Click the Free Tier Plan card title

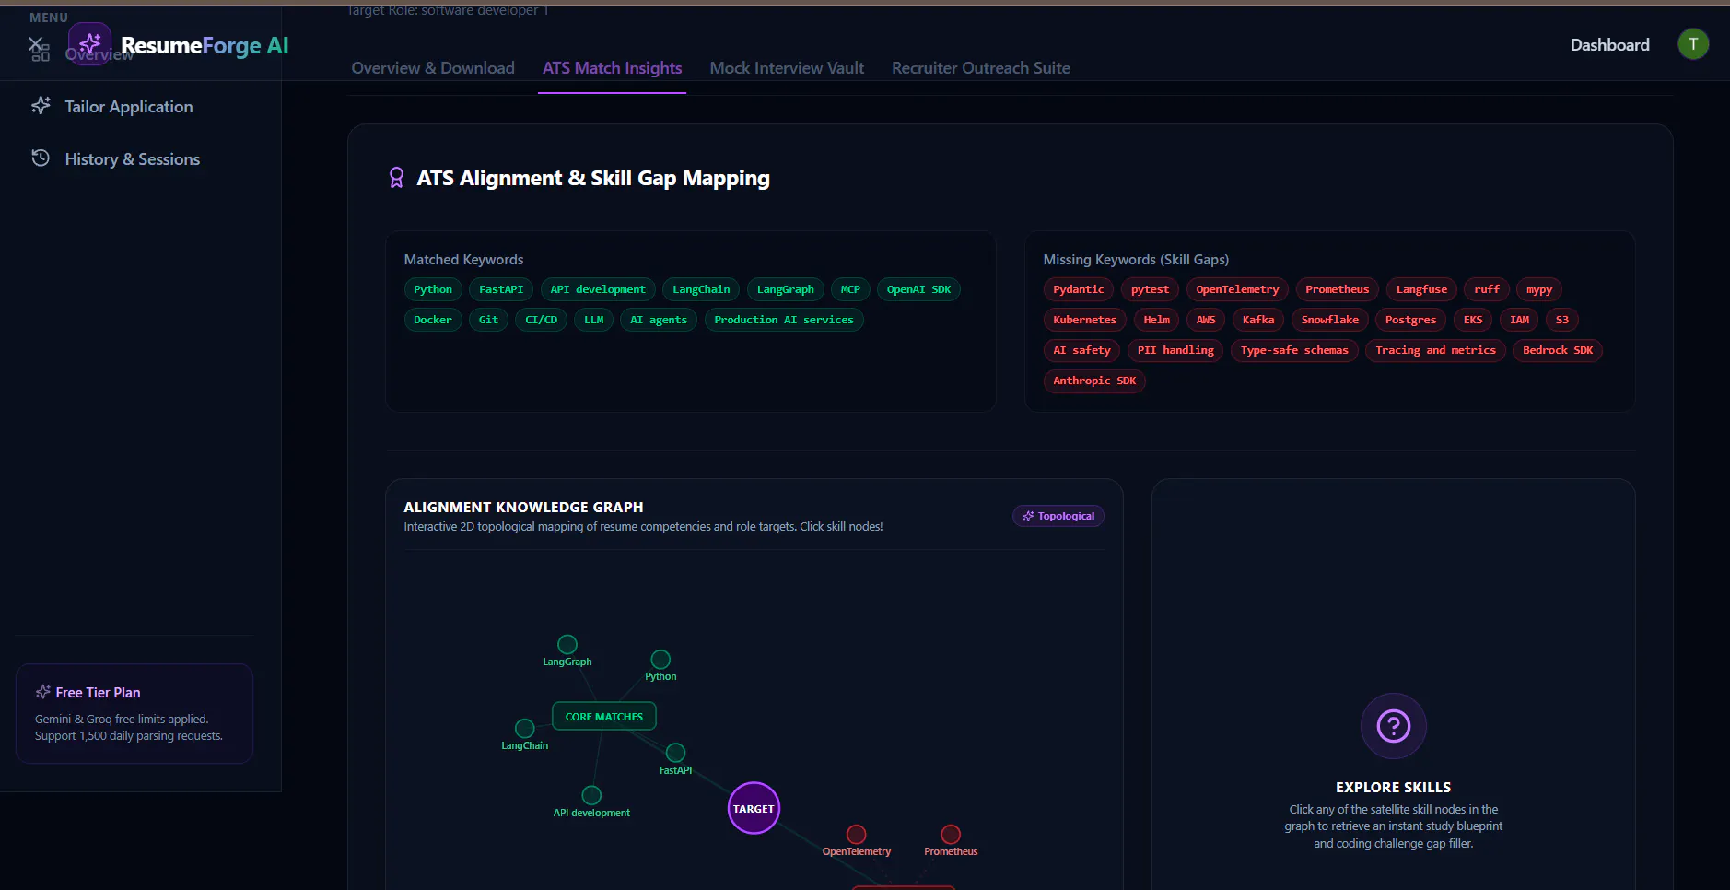(x=98, y=693)
